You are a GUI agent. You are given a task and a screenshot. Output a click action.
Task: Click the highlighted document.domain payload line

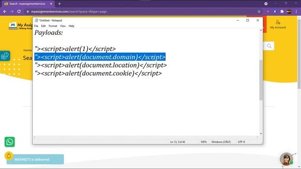point(100,57)
